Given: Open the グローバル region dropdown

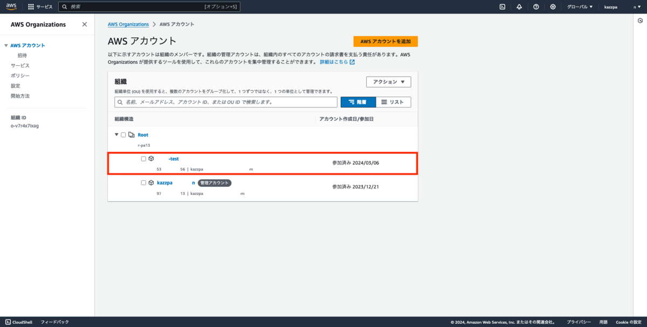Looking at the screenshot, I should (x=580, y=7).
